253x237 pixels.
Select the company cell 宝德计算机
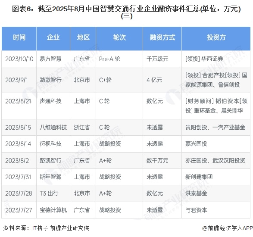(x=53, y=210)
